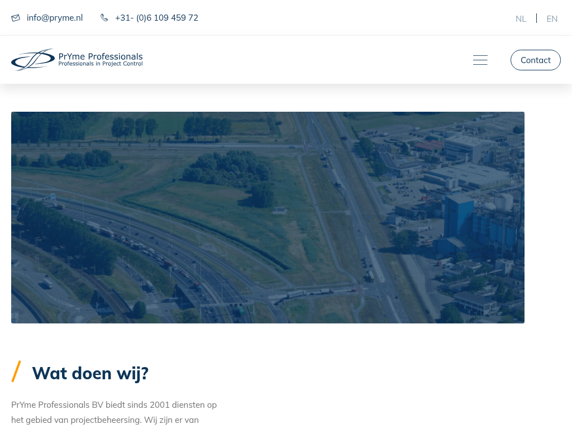Switch site language to NL

(x=521, y=18)
